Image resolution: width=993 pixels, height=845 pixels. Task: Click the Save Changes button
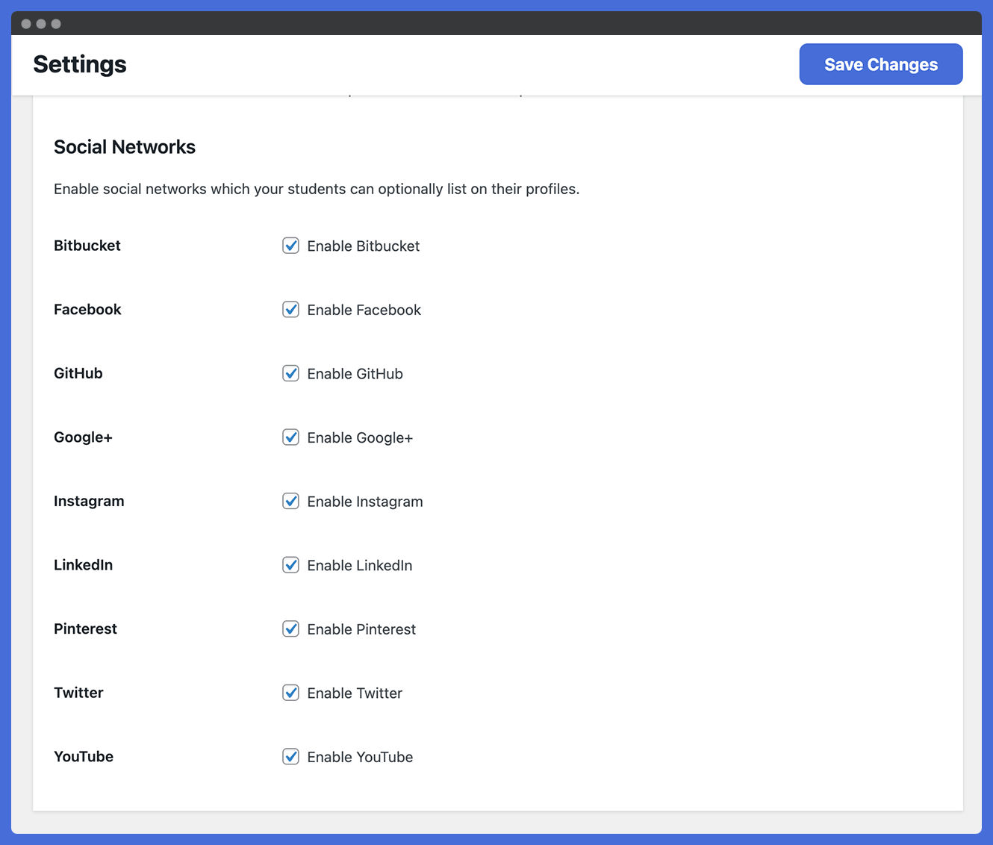(x=881, y=64)
